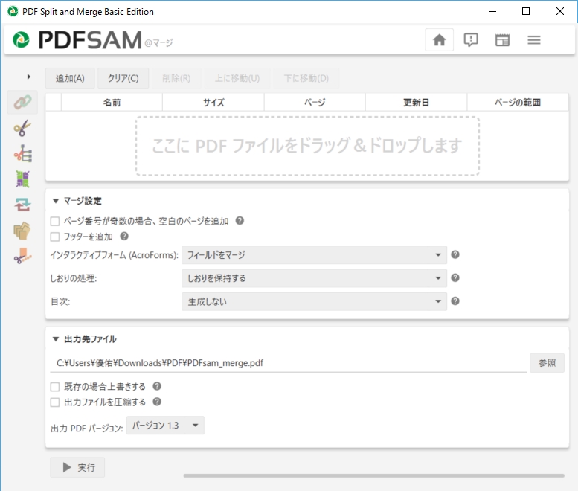This screenshot has width=578, height=491.
Task: Open the 目次 生成しない dropdown
Action: (314, 301)
